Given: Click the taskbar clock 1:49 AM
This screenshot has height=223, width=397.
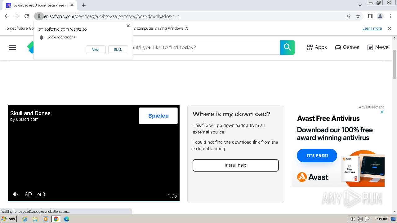Looking at the screenshot, I should [x=381, y=219].
